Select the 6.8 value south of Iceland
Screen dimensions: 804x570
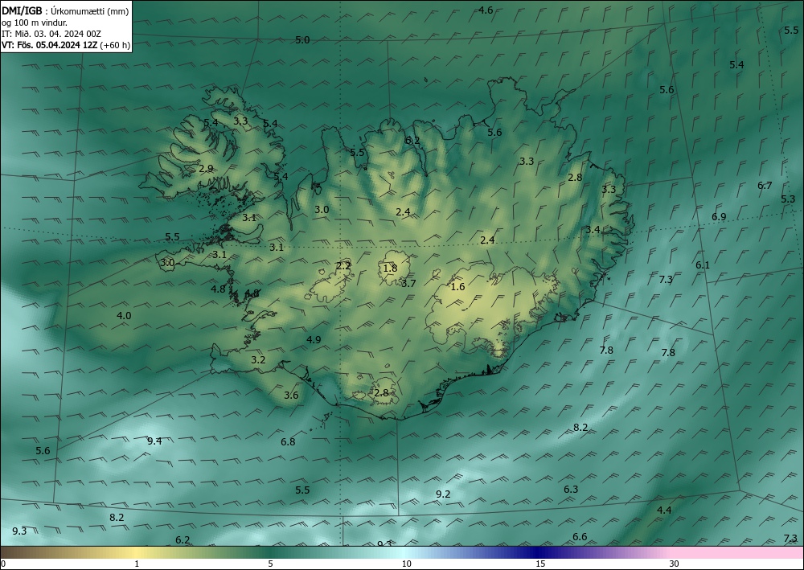click(x=288, y=441)
